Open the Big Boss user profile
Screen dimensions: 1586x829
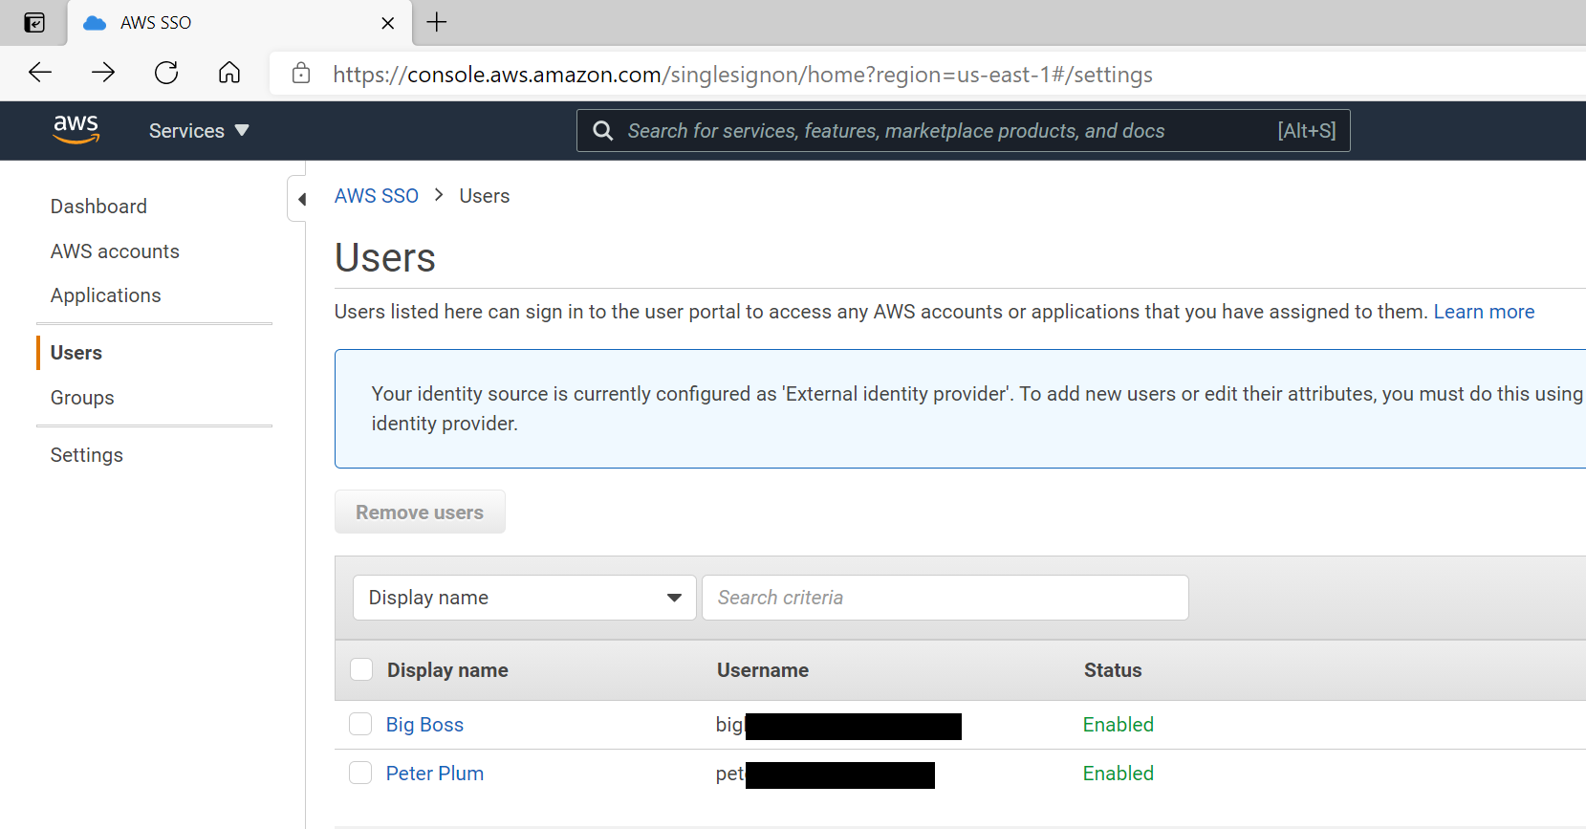point(424,725)
